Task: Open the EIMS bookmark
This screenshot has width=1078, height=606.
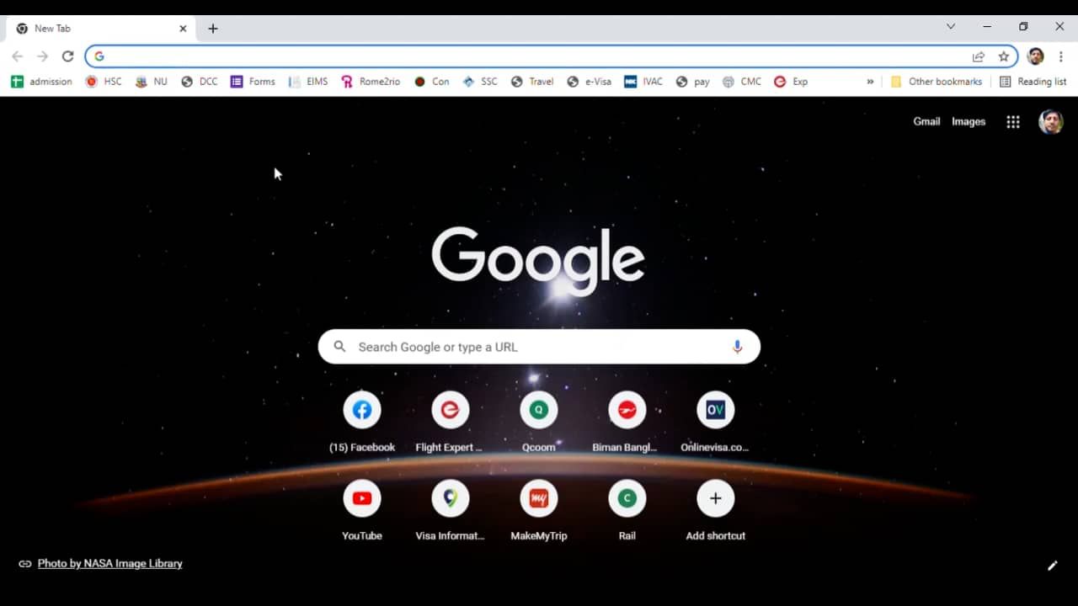Action: coord(308,82)
